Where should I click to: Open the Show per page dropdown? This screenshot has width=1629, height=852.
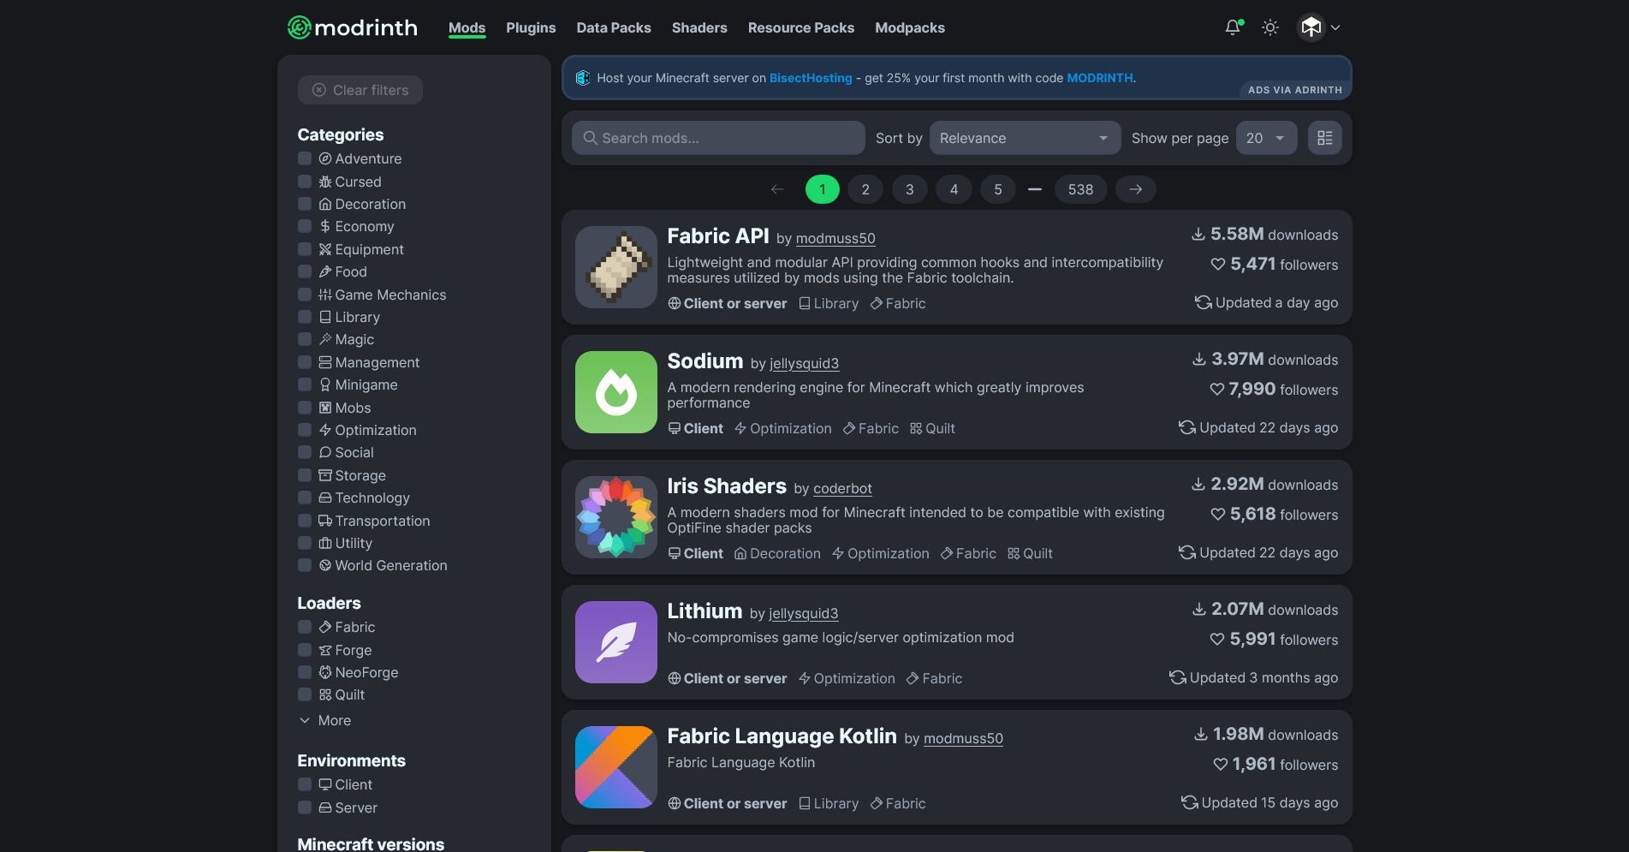[1266, 138]
